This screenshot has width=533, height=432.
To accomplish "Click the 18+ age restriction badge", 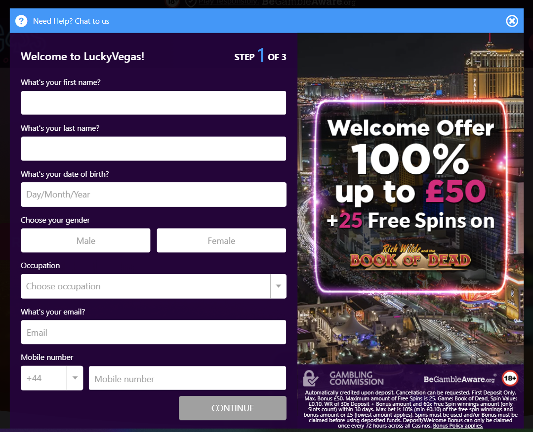I will tap(510, 378).
